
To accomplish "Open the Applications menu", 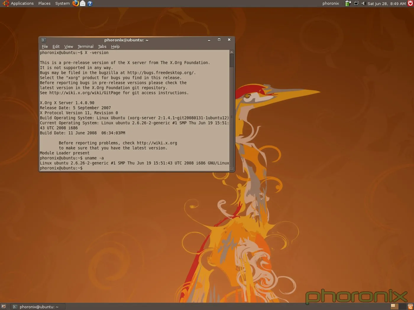I will (22, 4).
